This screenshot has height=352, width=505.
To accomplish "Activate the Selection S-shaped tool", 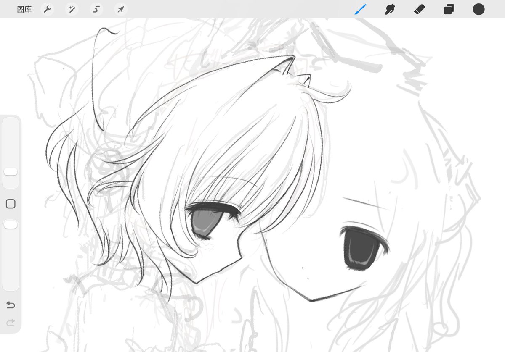I will point(96,9).
